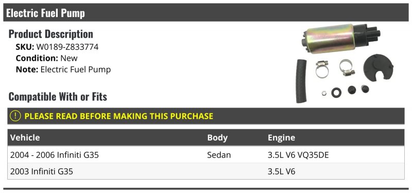Screen dimensions: 412x193
Task: Open the fuel pump product image
Action: (344, 63)
